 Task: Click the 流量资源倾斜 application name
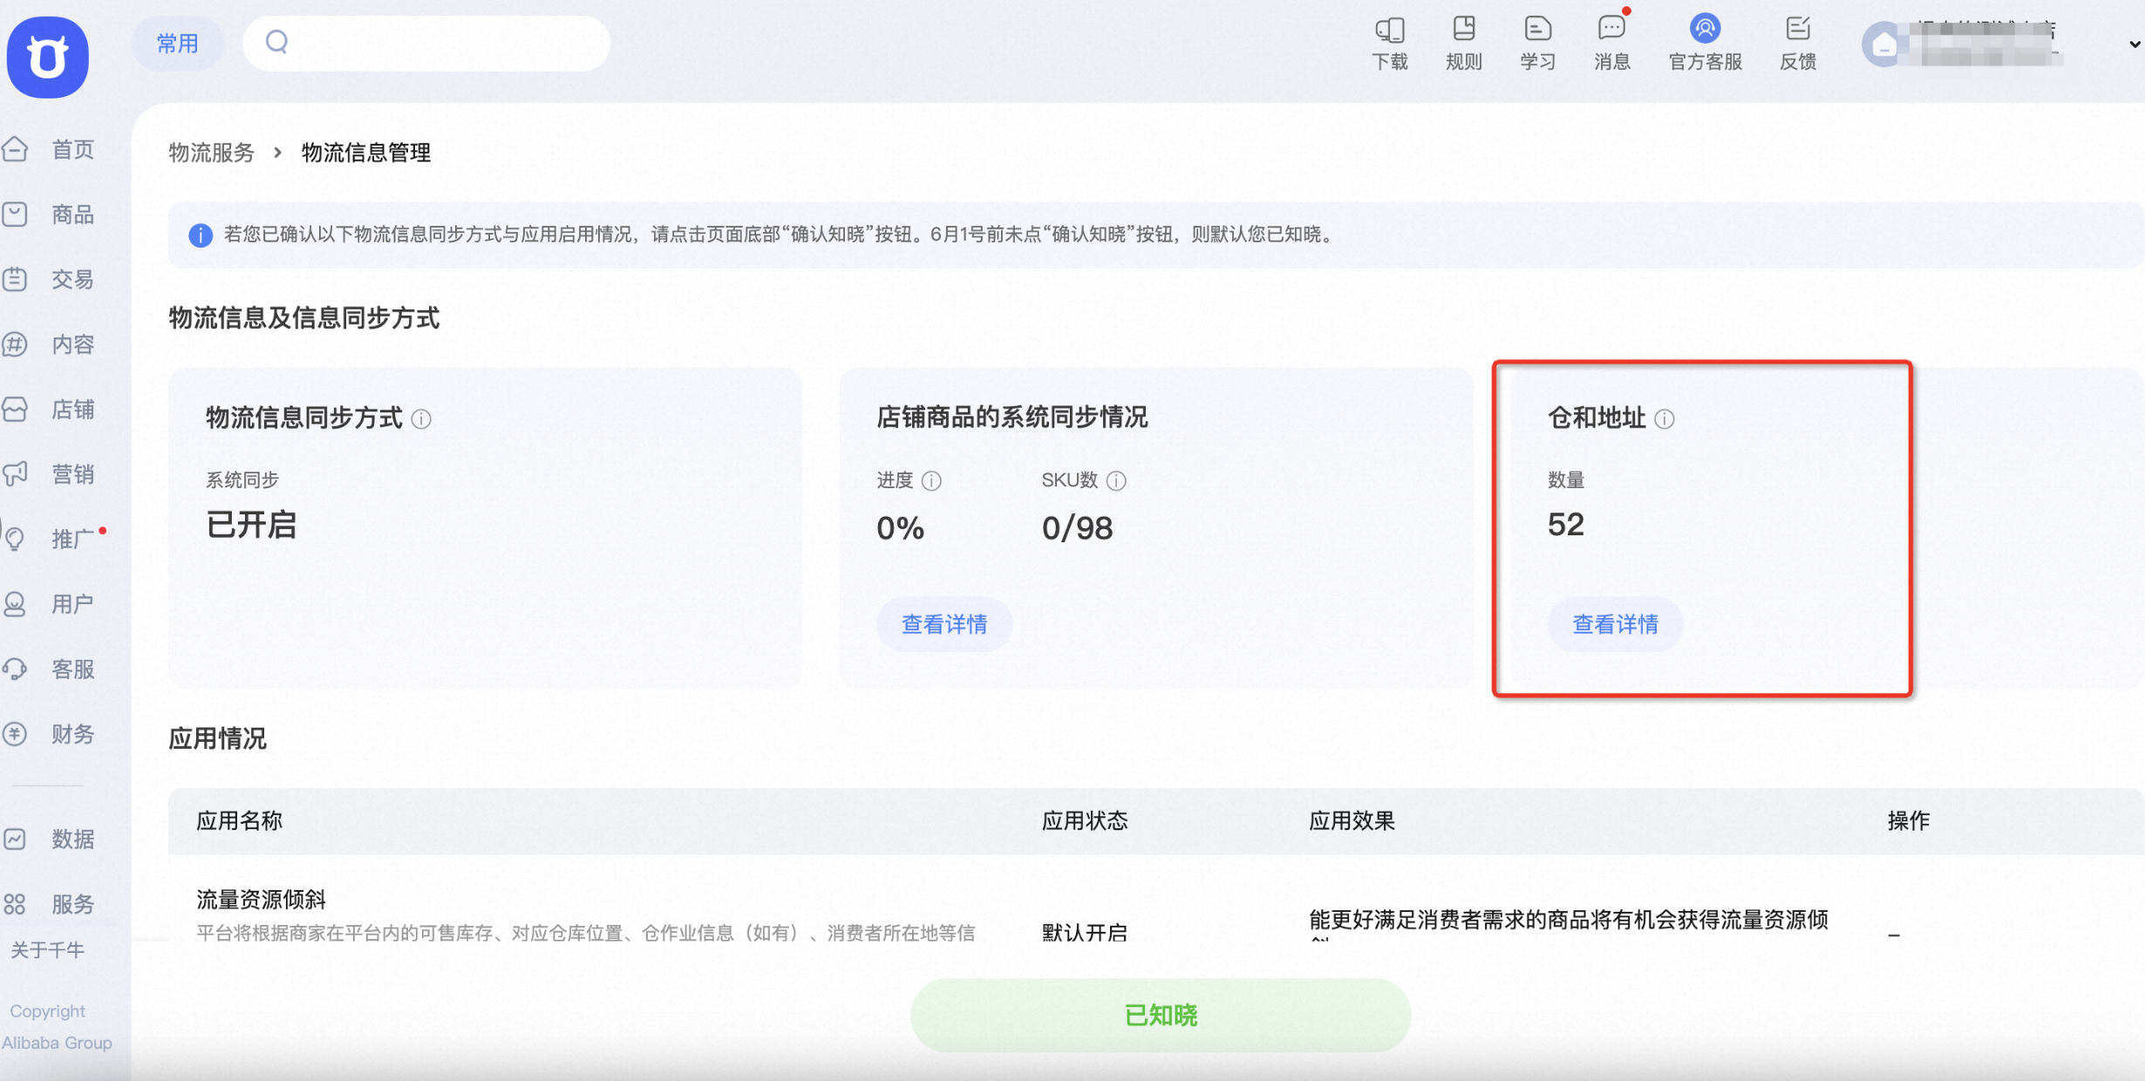point(261,899)
